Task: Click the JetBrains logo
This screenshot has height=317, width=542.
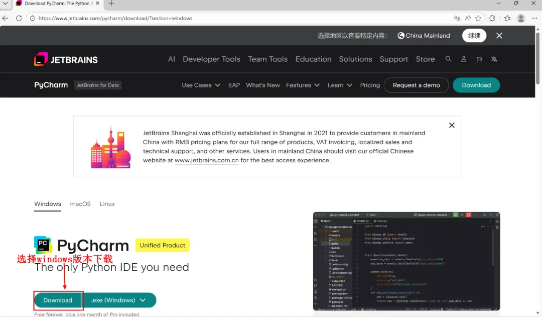Action: click(x=66, y=59)
